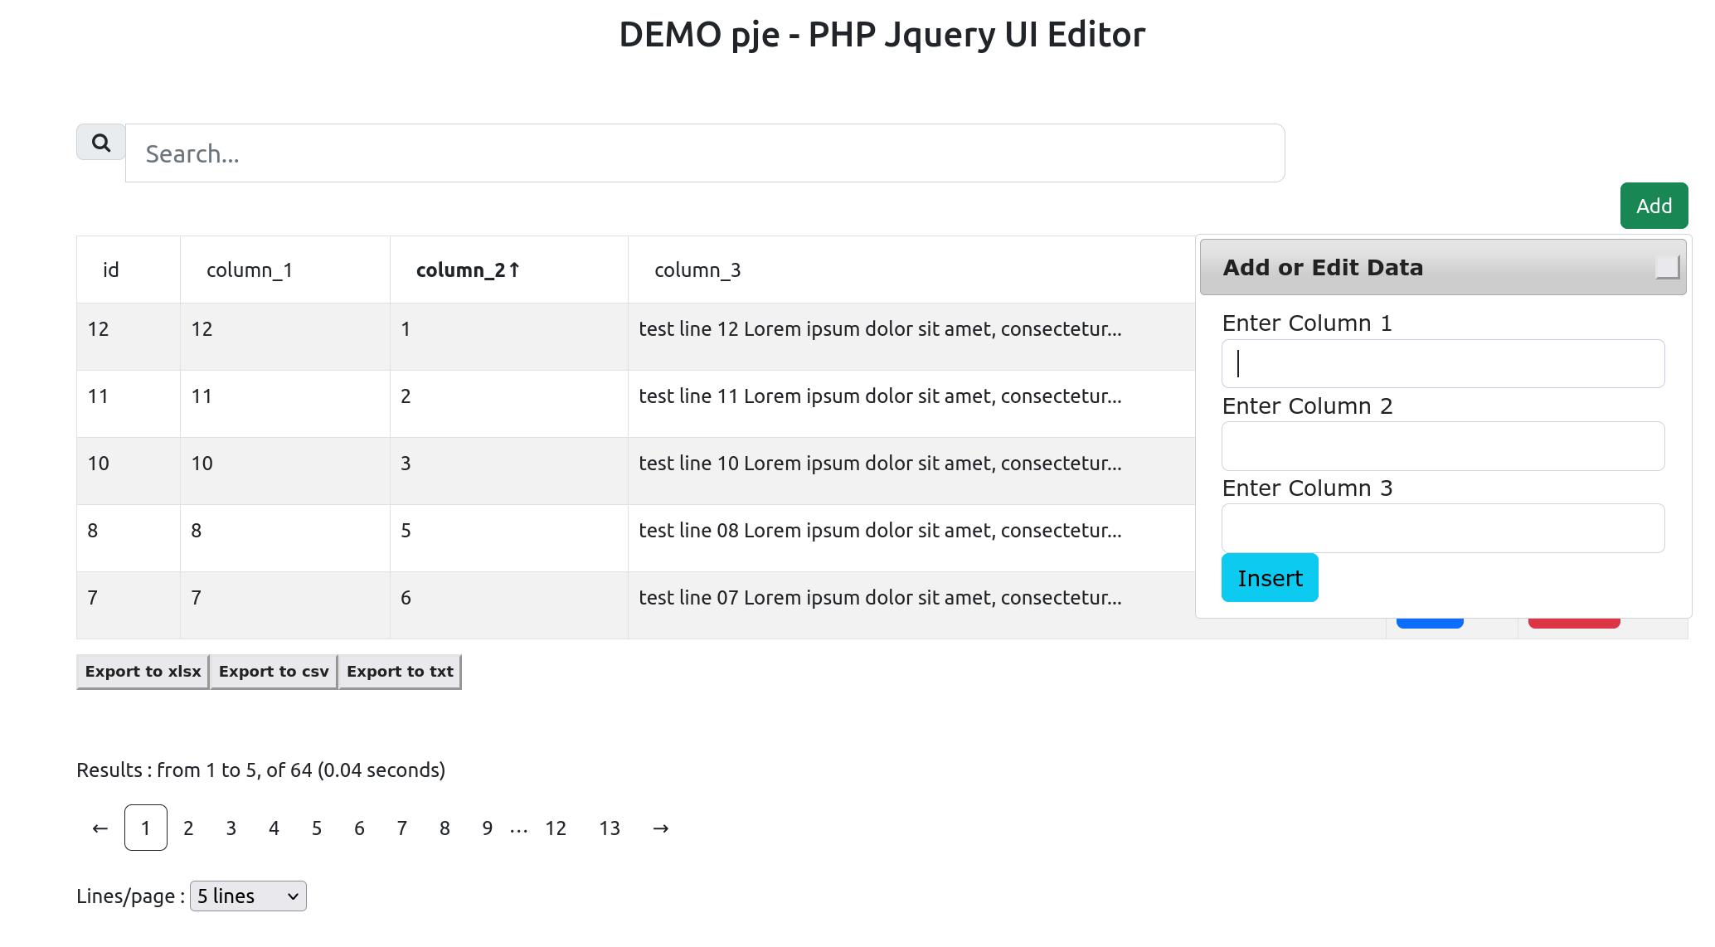Click the search magnifier icon
This screenshot has height=947, width=1715.
100,142
